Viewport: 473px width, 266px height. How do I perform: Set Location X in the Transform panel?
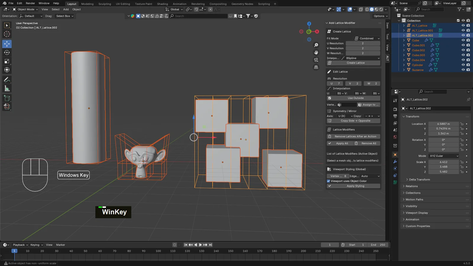click(x=444, y=124)
